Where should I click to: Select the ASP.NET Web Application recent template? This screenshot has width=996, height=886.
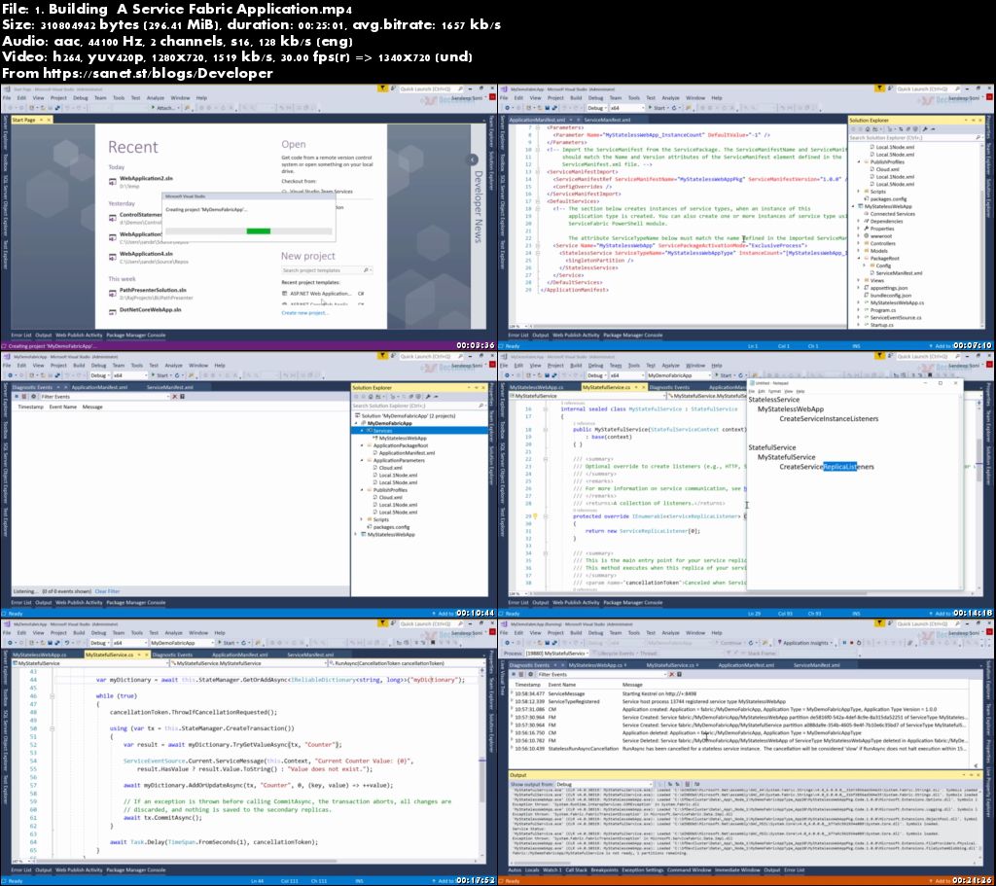coord(321,294)
